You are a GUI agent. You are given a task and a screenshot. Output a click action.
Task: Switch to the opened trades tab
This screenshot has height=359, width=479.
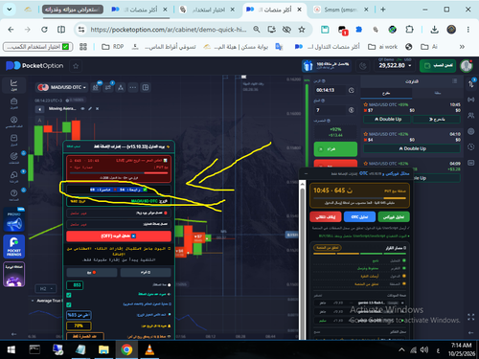pos(386,93)
